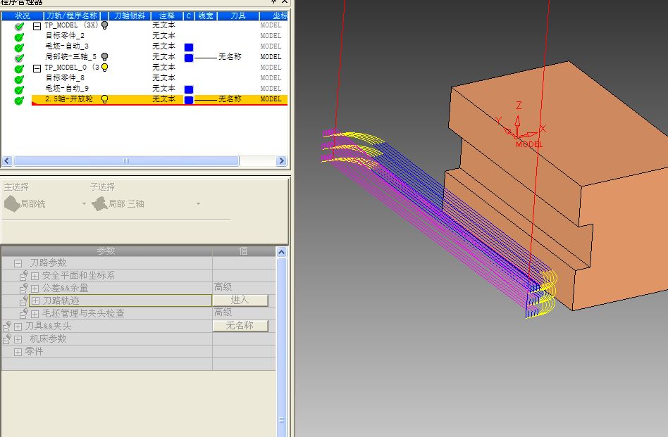Click status checkmark of 目标零件_2 row
Viewport: 668px width, 437px height.
pos(19,37)
